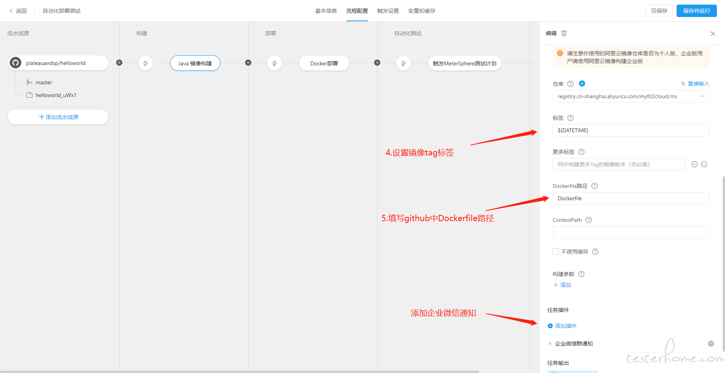Select the plateauandsp/helloworld source node

[x=58, y=63]
